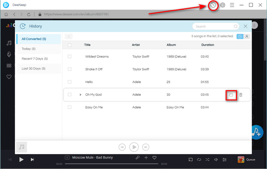
Task: Click the music note album art placeholder
Action: pos(22,147)
